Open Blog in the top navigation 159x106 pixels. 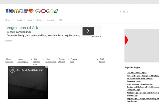(x=39, y=20)
